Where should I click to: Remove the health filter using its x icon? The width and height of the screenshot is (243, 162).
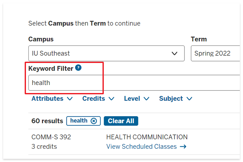pos(94,121)
